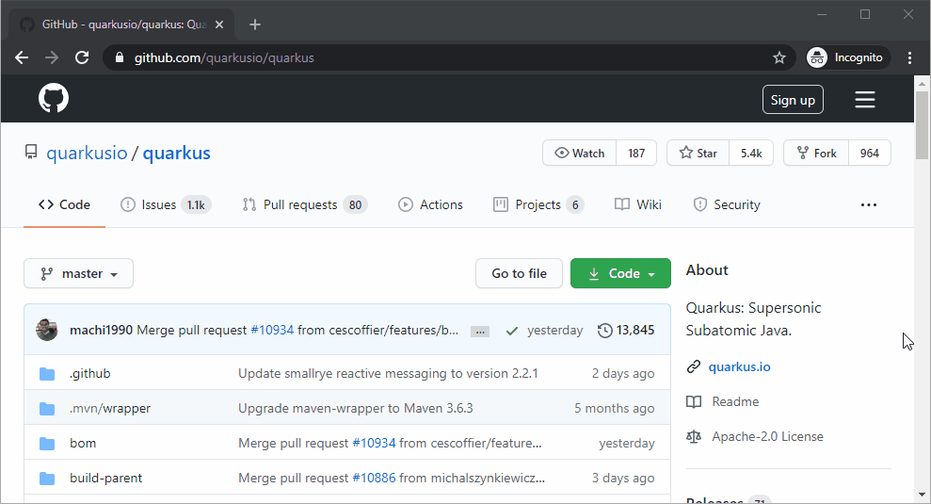
Task: View site security lock info
Action: click(120, 57)
